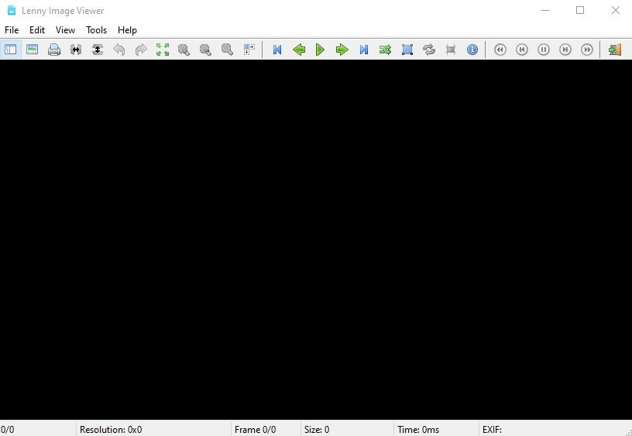Click the '0/0' image counter in status bar
The height and width of the screenshot is (436, 632).
[x=7, y=430]
